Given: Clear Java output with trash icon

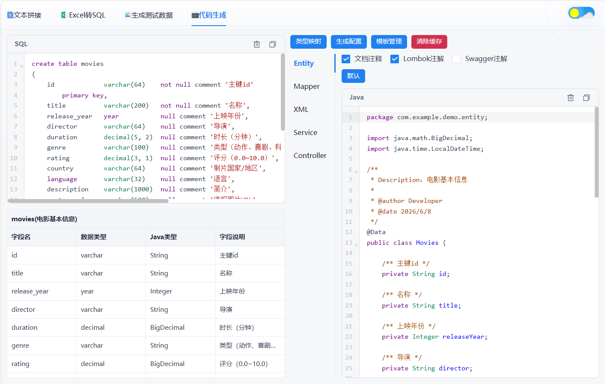Looking at the screenshot, I should [570, 97].
